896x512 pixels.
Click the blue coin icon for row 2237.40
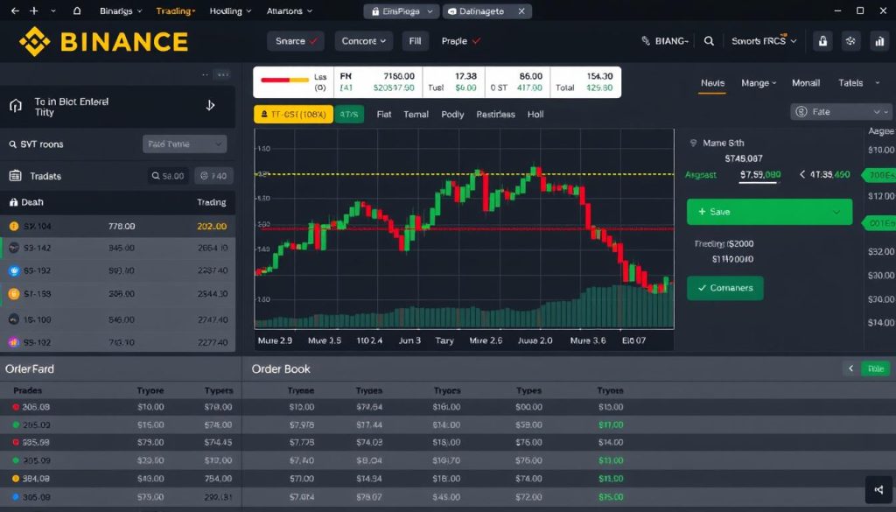14,270
